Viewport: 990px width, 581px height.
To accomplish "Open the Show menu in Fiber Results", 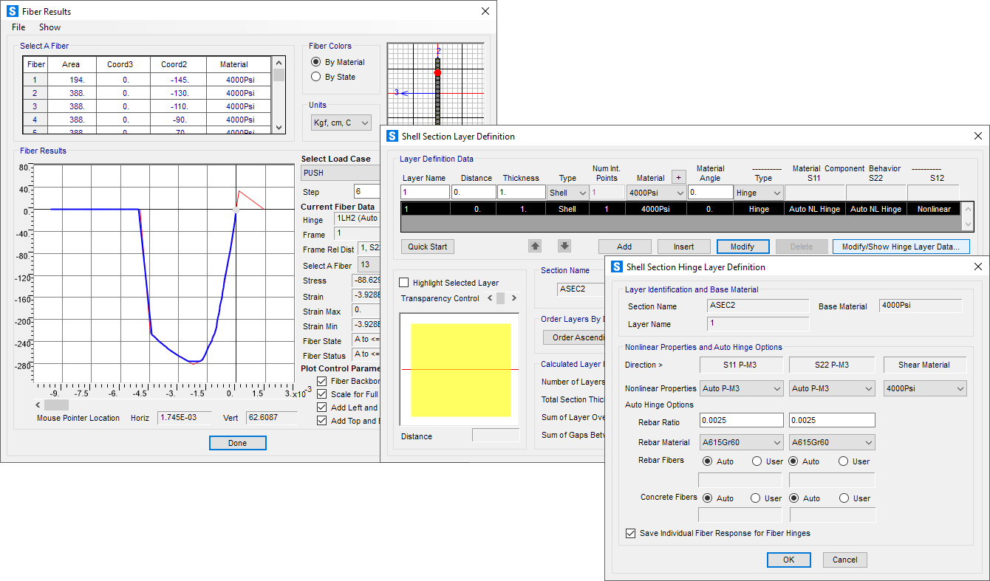I will (50, 27).
